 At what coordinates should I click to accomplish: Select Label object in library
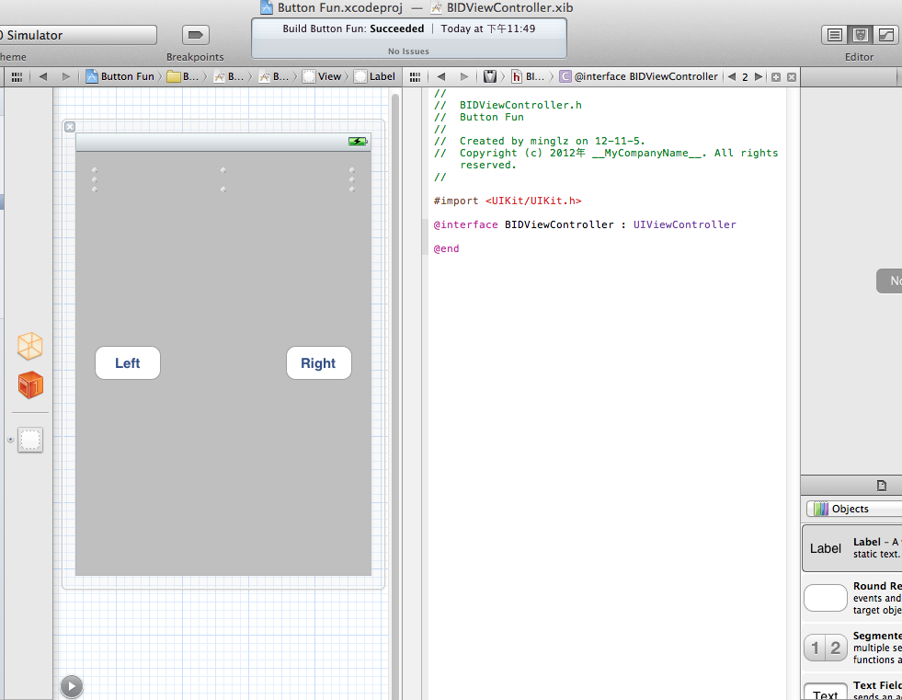(x=852, y=548)
